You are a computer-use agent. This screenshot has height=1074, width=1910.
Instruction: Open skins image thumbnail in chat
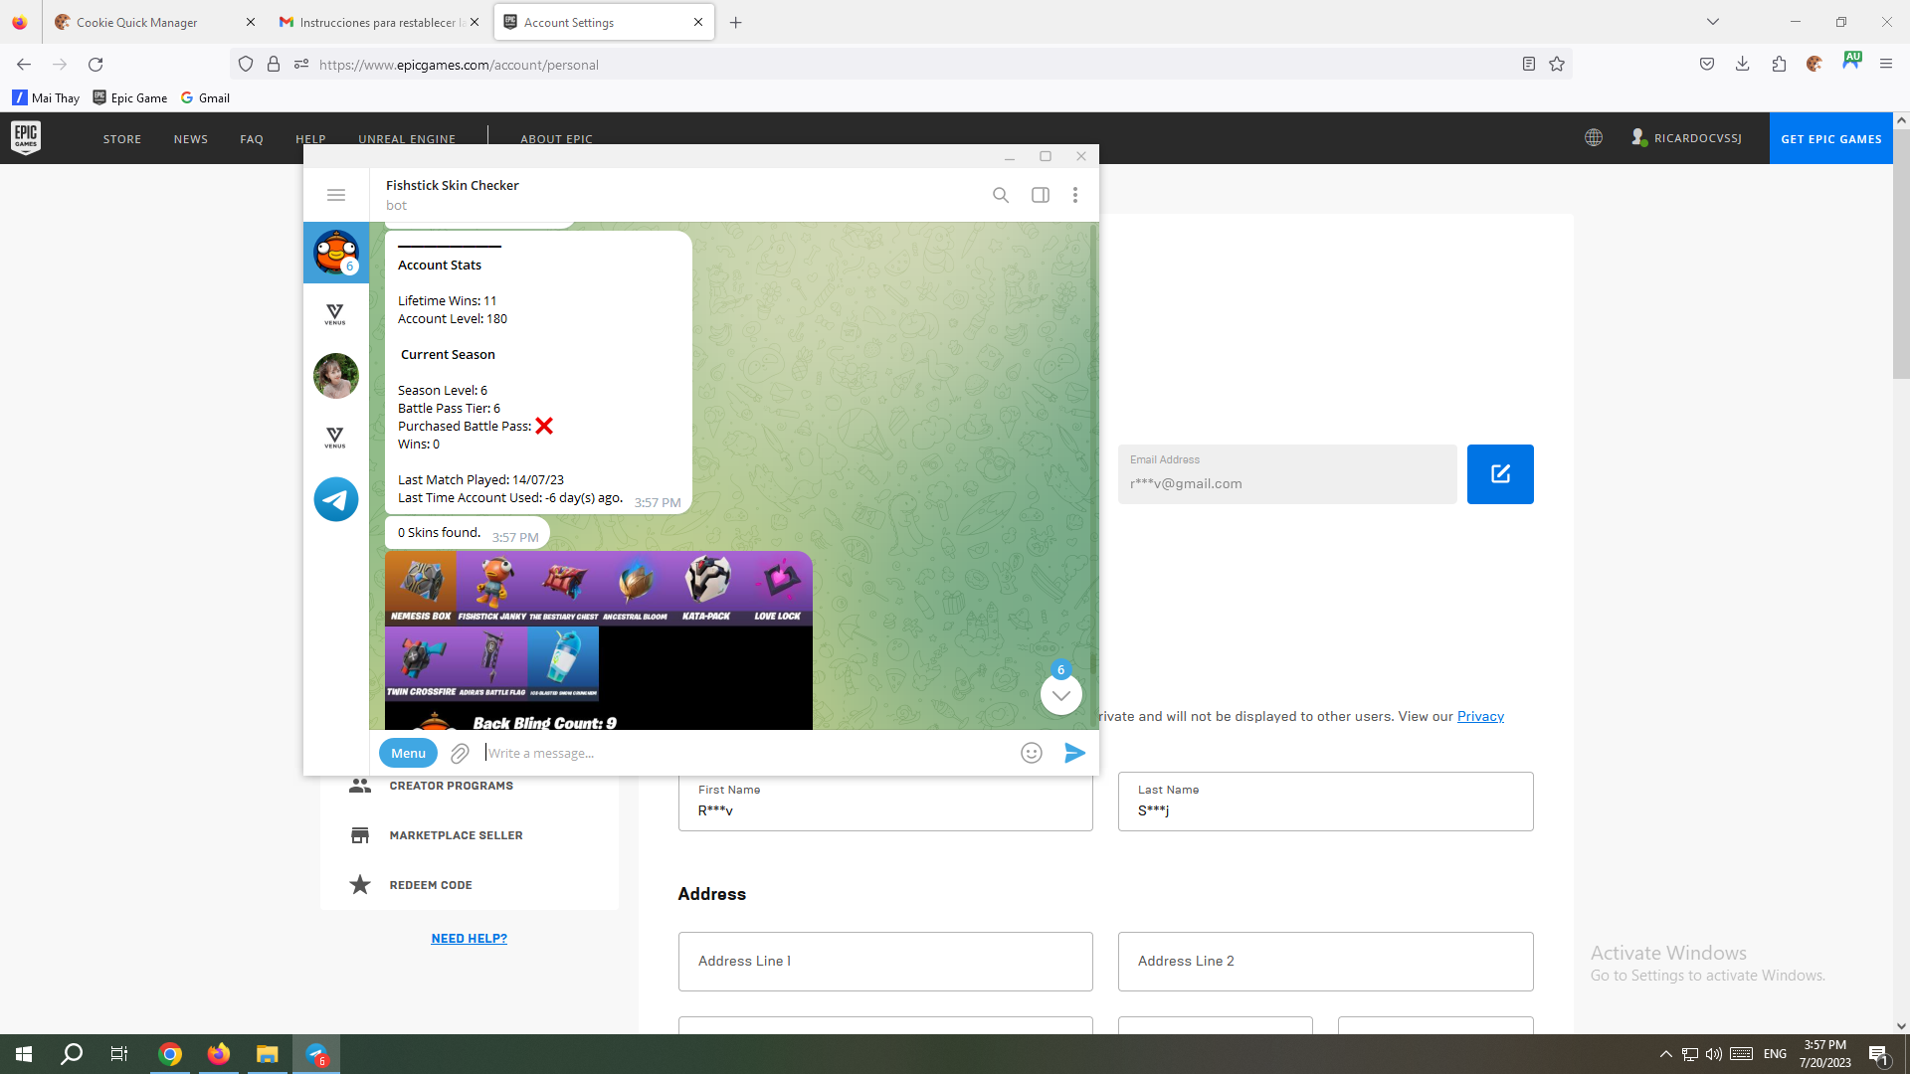[x=599, y=640]
